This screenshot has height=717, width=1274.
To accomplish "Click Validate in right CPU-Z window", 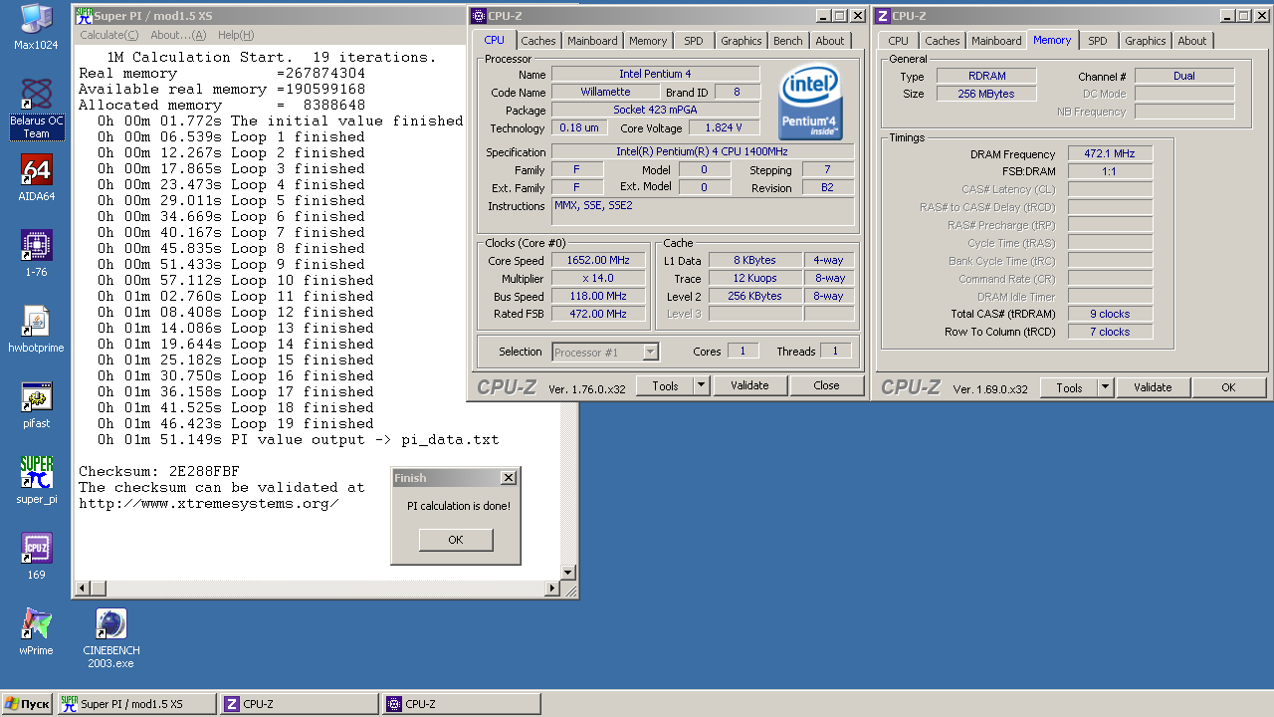I will [1153, 387].
